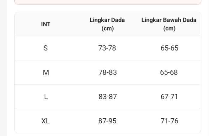Click the 83-87 chest measurement

[108, 97]
